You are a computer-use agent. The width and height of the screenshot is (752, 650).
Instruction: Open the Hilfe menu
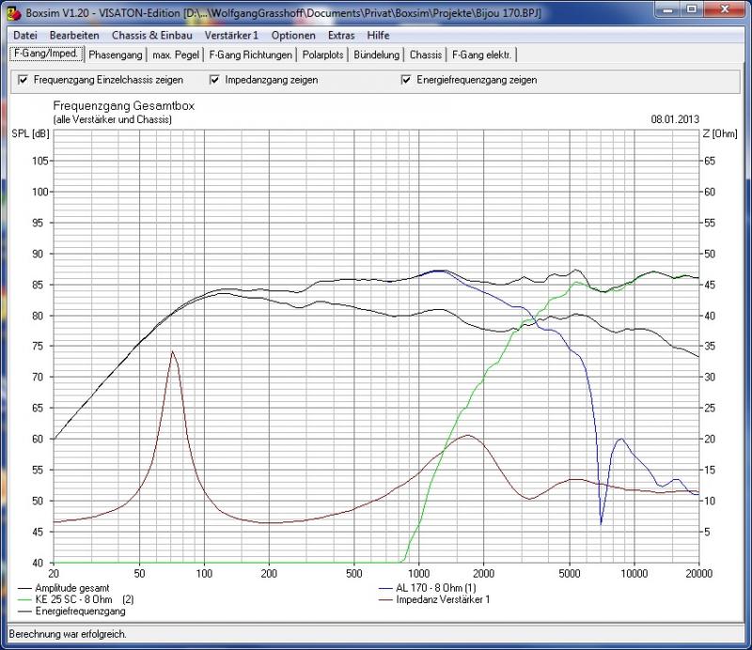click(378, 35)
